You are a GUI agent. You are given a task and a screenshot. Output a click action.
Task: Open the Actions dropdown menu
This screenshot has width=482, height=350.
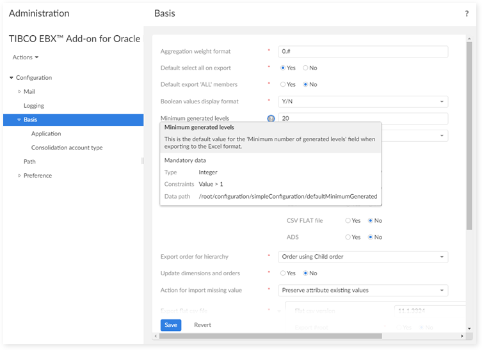[x=26, y=57]
